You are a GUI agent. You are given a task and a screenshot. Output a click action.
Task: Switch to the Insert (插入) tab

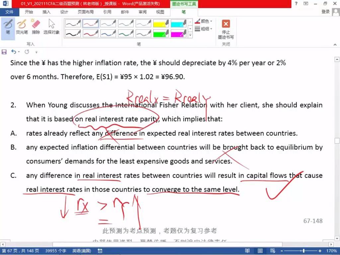tap(46, 12)
